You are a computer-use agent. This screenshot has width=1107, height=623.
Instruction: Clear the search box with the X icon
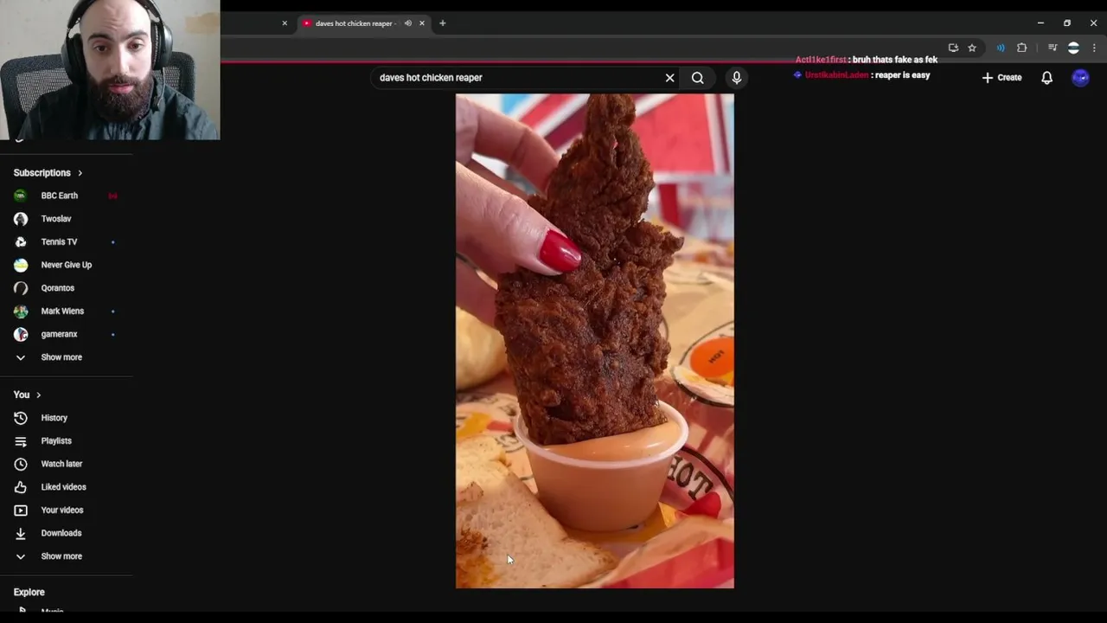(669, 78)
